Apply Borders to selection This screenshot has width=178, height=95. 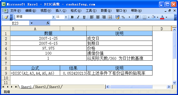(144, 17)
